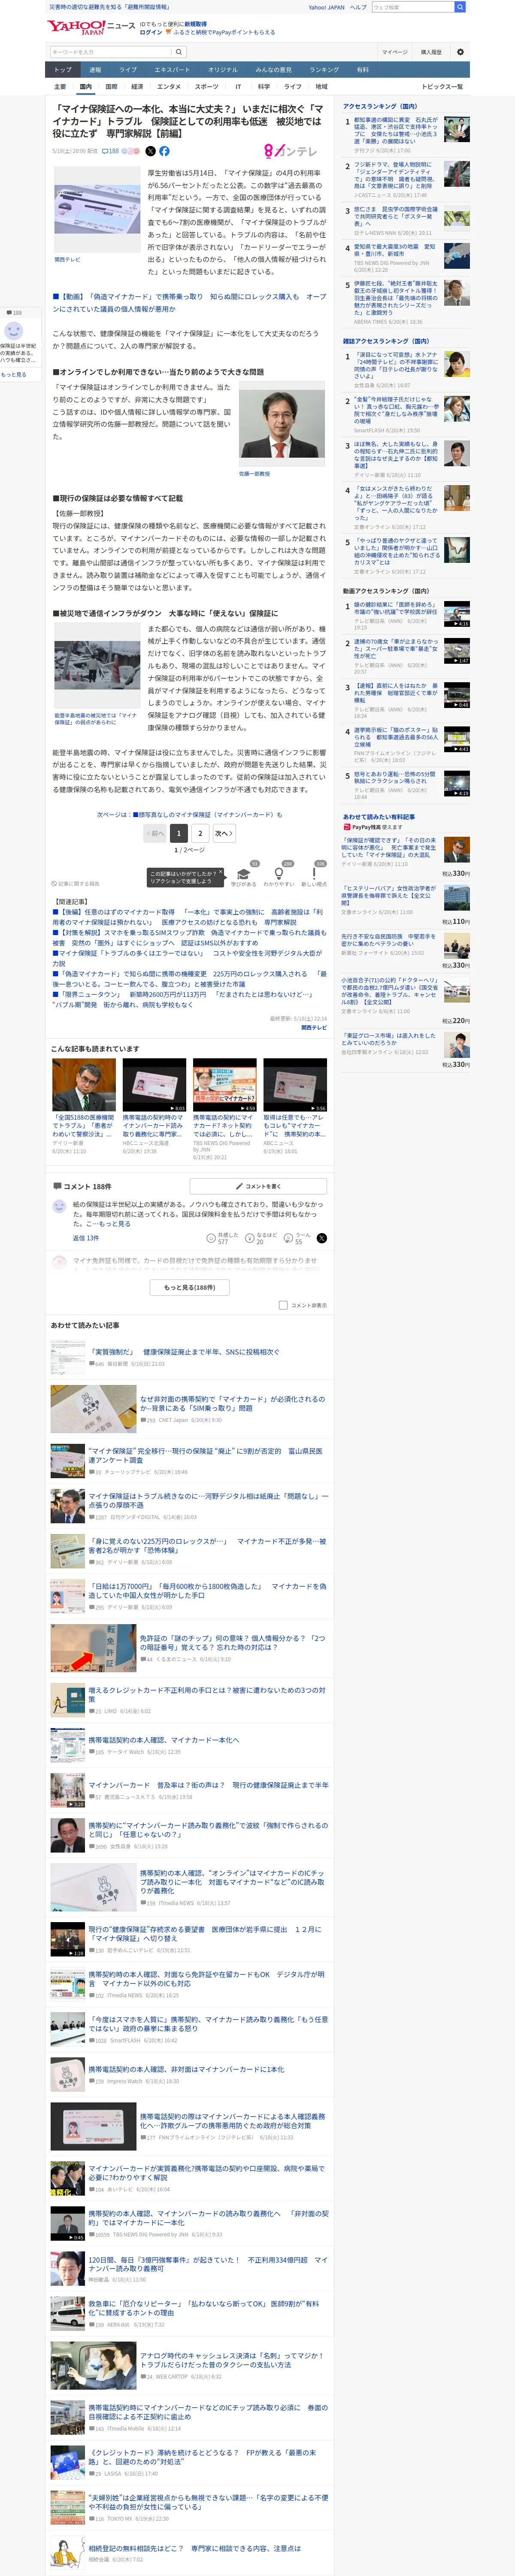Open マイページ link

pos(394,52)
